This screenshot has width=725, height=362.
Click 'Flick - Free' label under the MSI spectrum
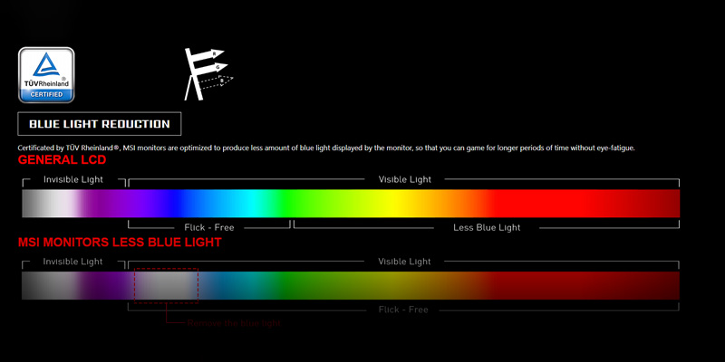click(403, 310)
